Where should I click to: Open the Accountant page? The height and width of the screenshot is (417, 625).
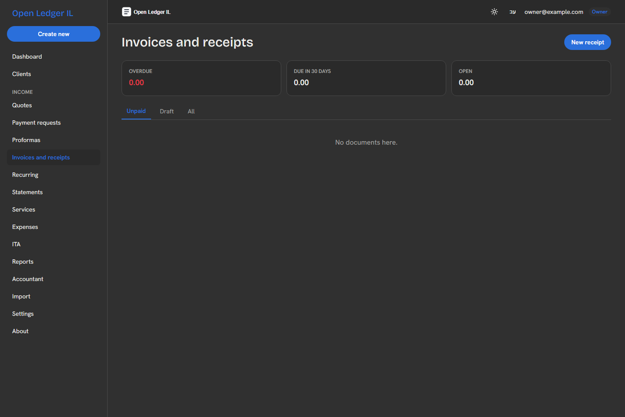[x=53, y=279]
